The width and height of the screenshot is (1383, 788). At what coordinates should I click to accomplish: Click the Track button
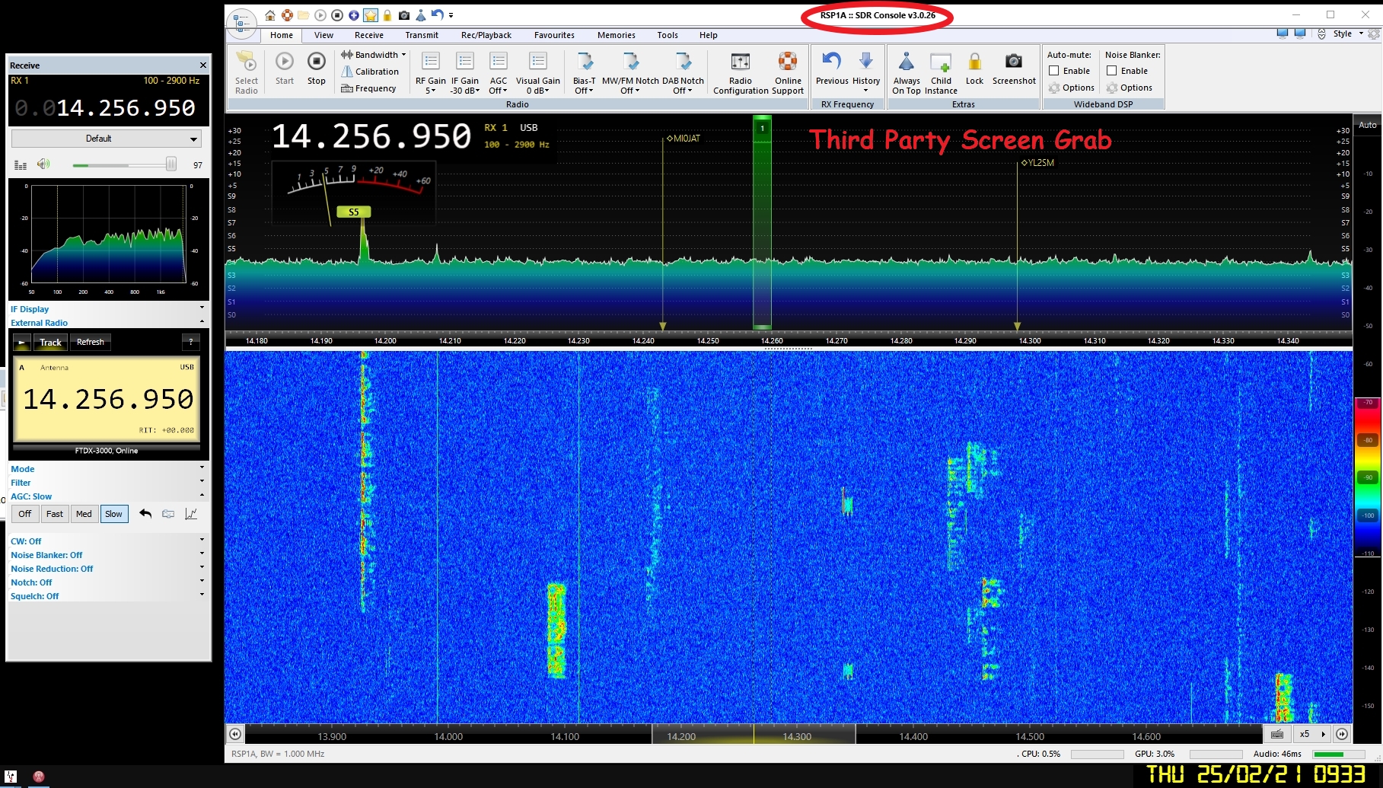click(50, 343)
